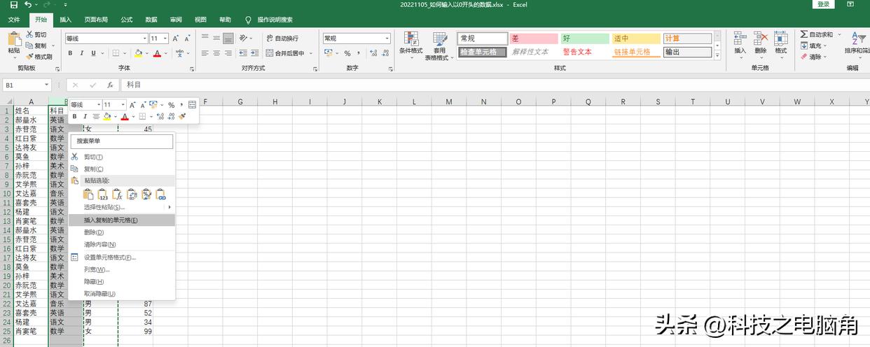Open 条件格式 conditional formatting
The image size is (870, 347).
[x=411, y=43]
